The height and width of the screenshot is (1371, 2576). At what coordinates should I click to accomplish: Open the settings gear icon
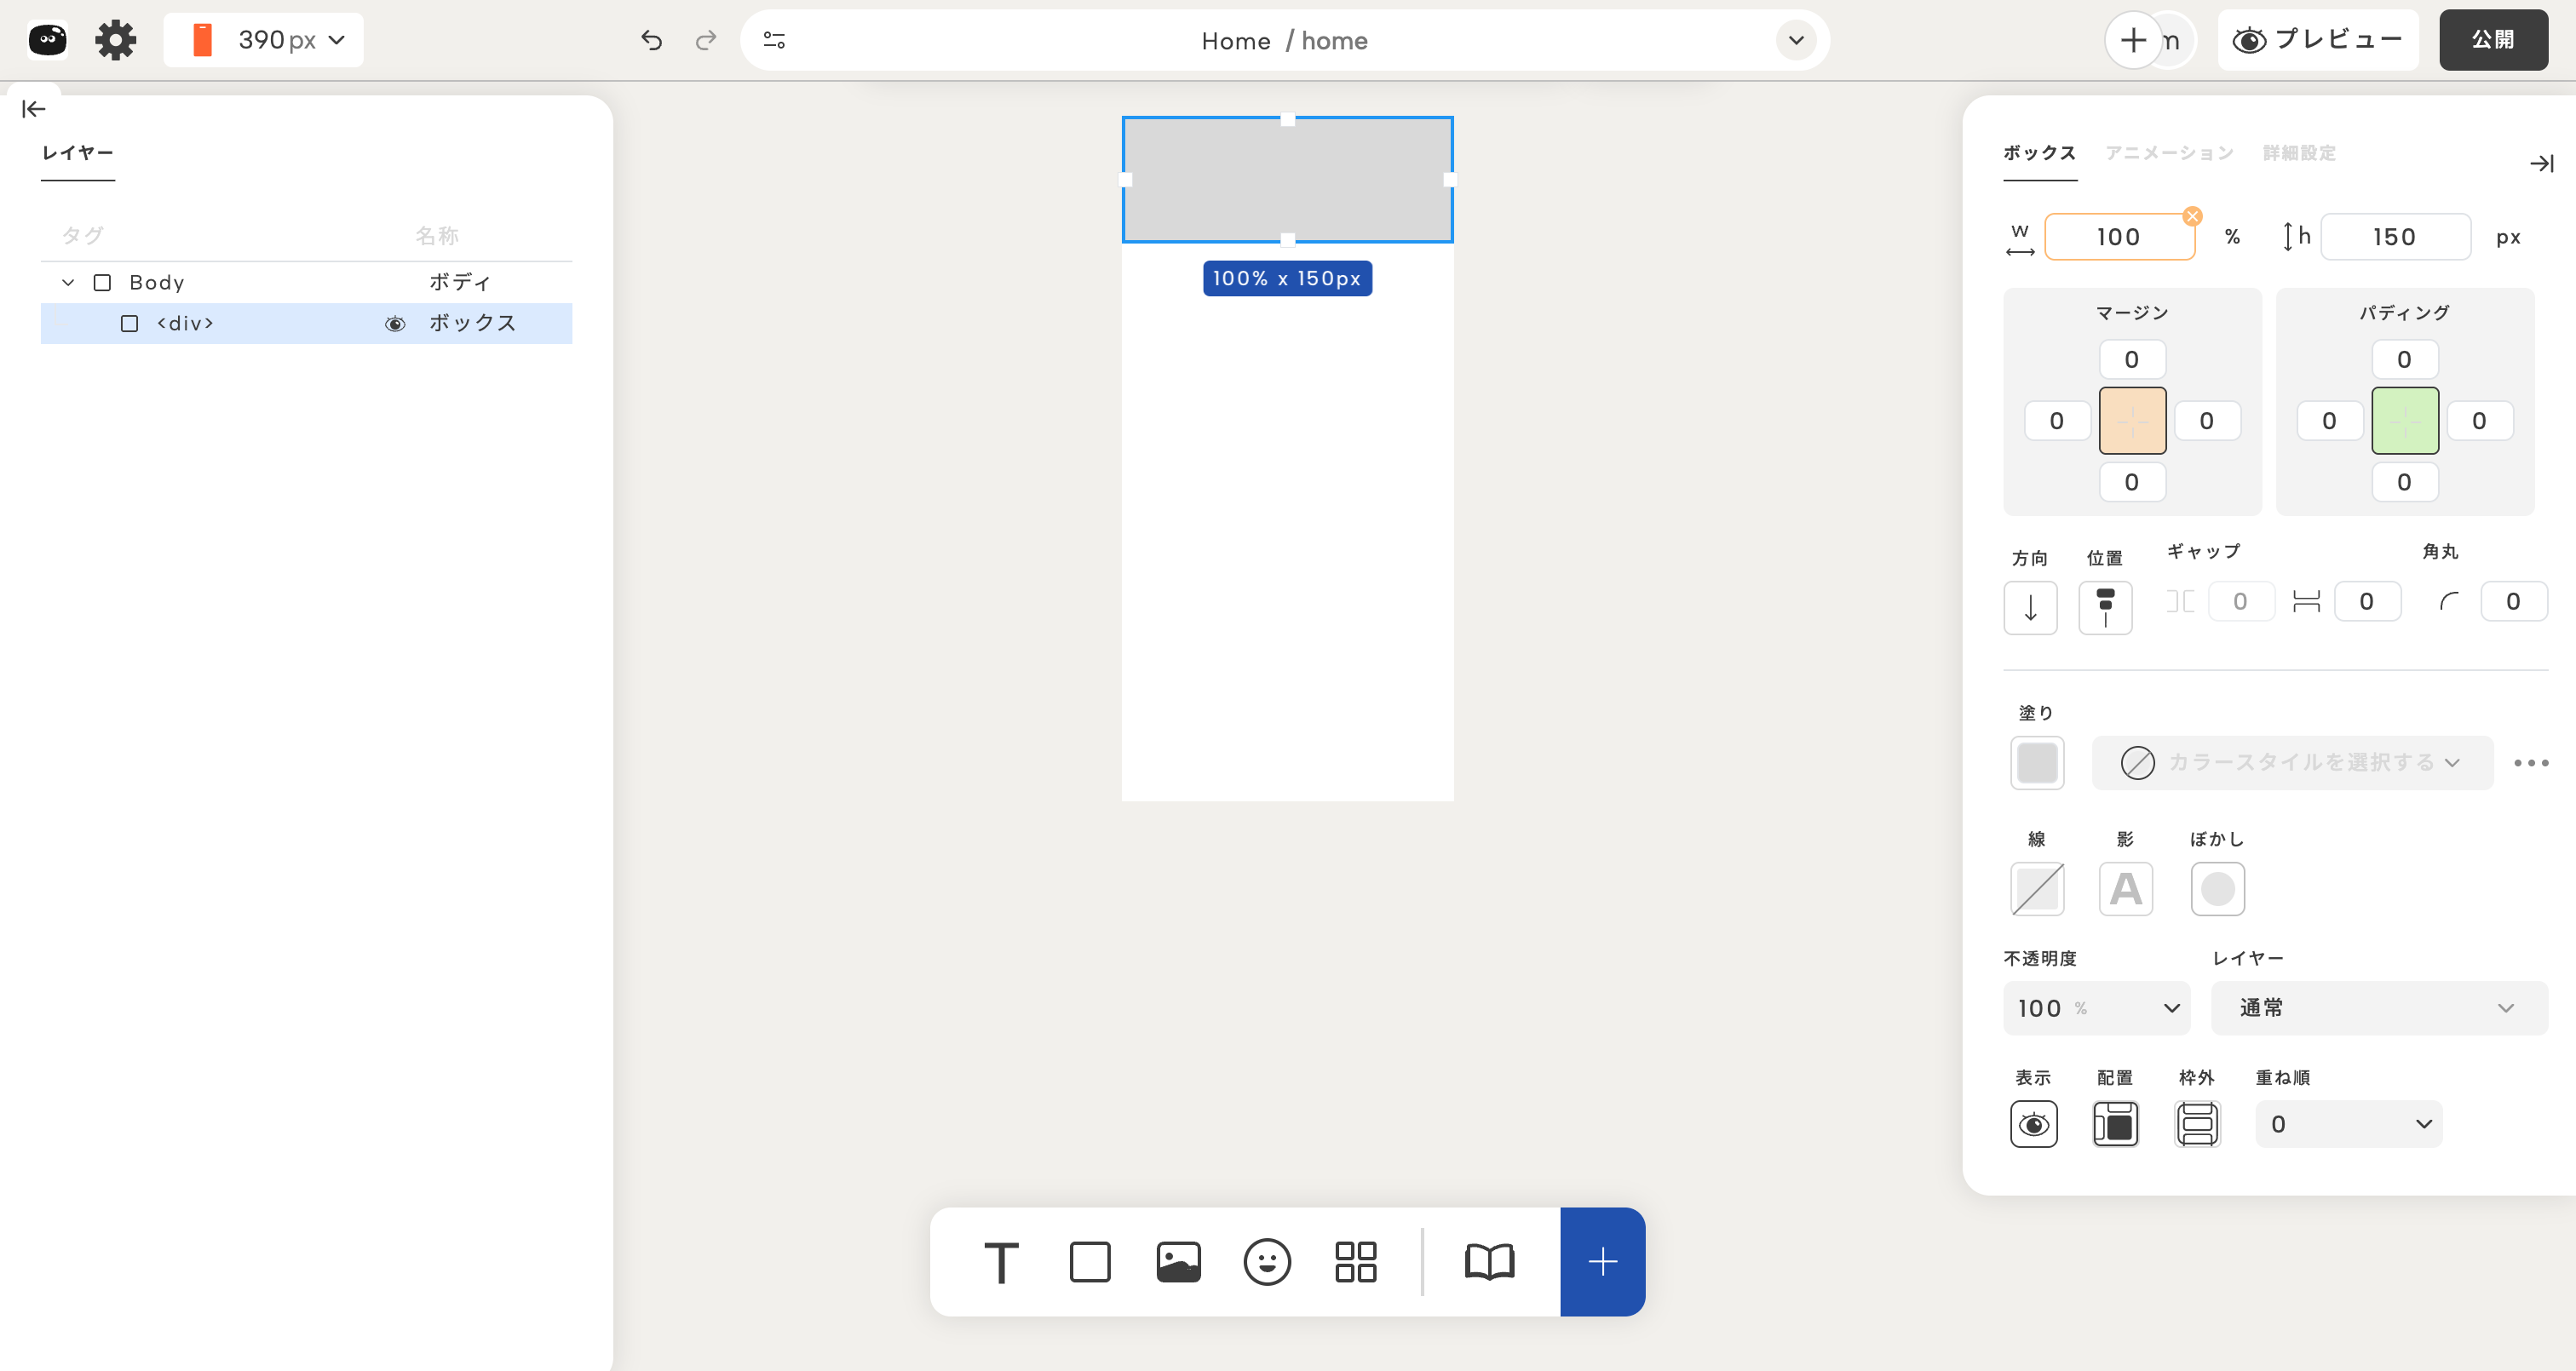[115, 40]
